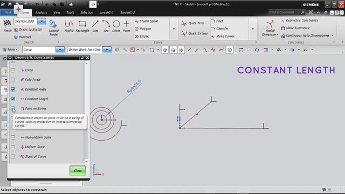Switch to the Selection tab
This screenshot has width=345, height=194.
pos(86,12)
